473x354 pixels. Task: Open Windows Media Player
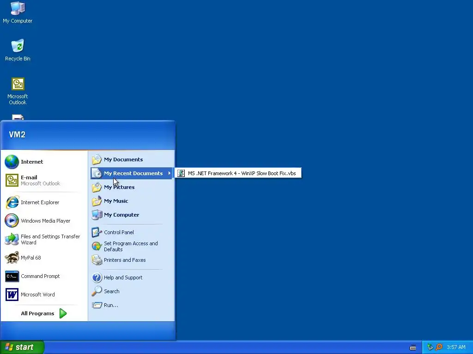coord(44,221)
